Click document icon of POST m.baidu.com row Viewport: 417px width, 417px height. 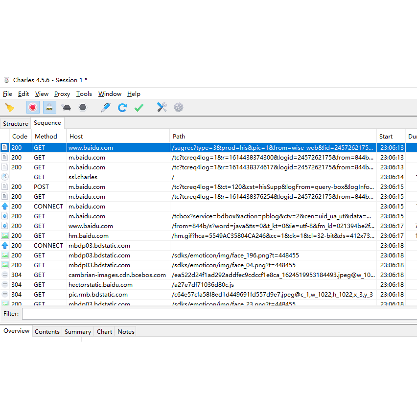(x=5, y=186)
